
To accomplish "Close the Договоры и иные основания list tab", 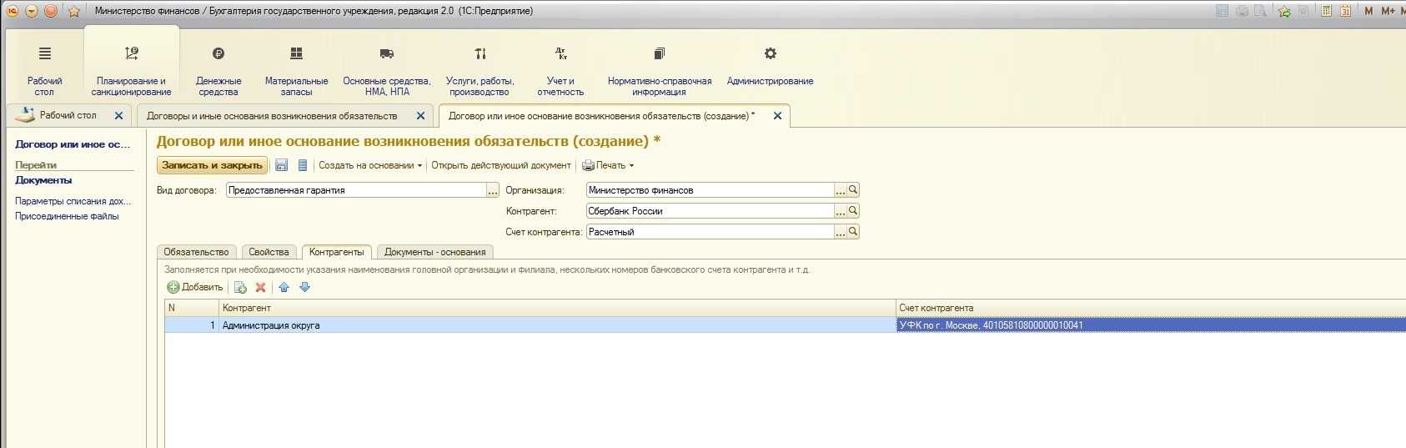I will point(420,116).
